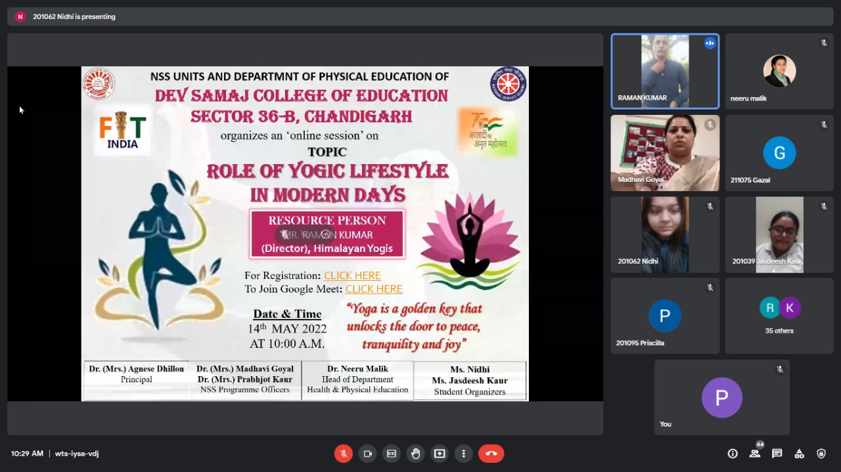
Task: Open meeting details info icon
Action: pyautogui.click(x=733, y=454)
